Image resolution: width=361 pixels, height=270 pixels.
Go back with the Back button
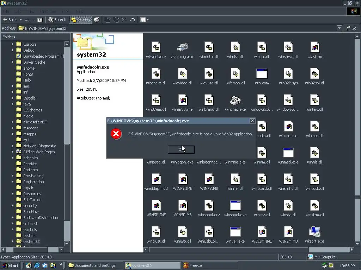10,20
